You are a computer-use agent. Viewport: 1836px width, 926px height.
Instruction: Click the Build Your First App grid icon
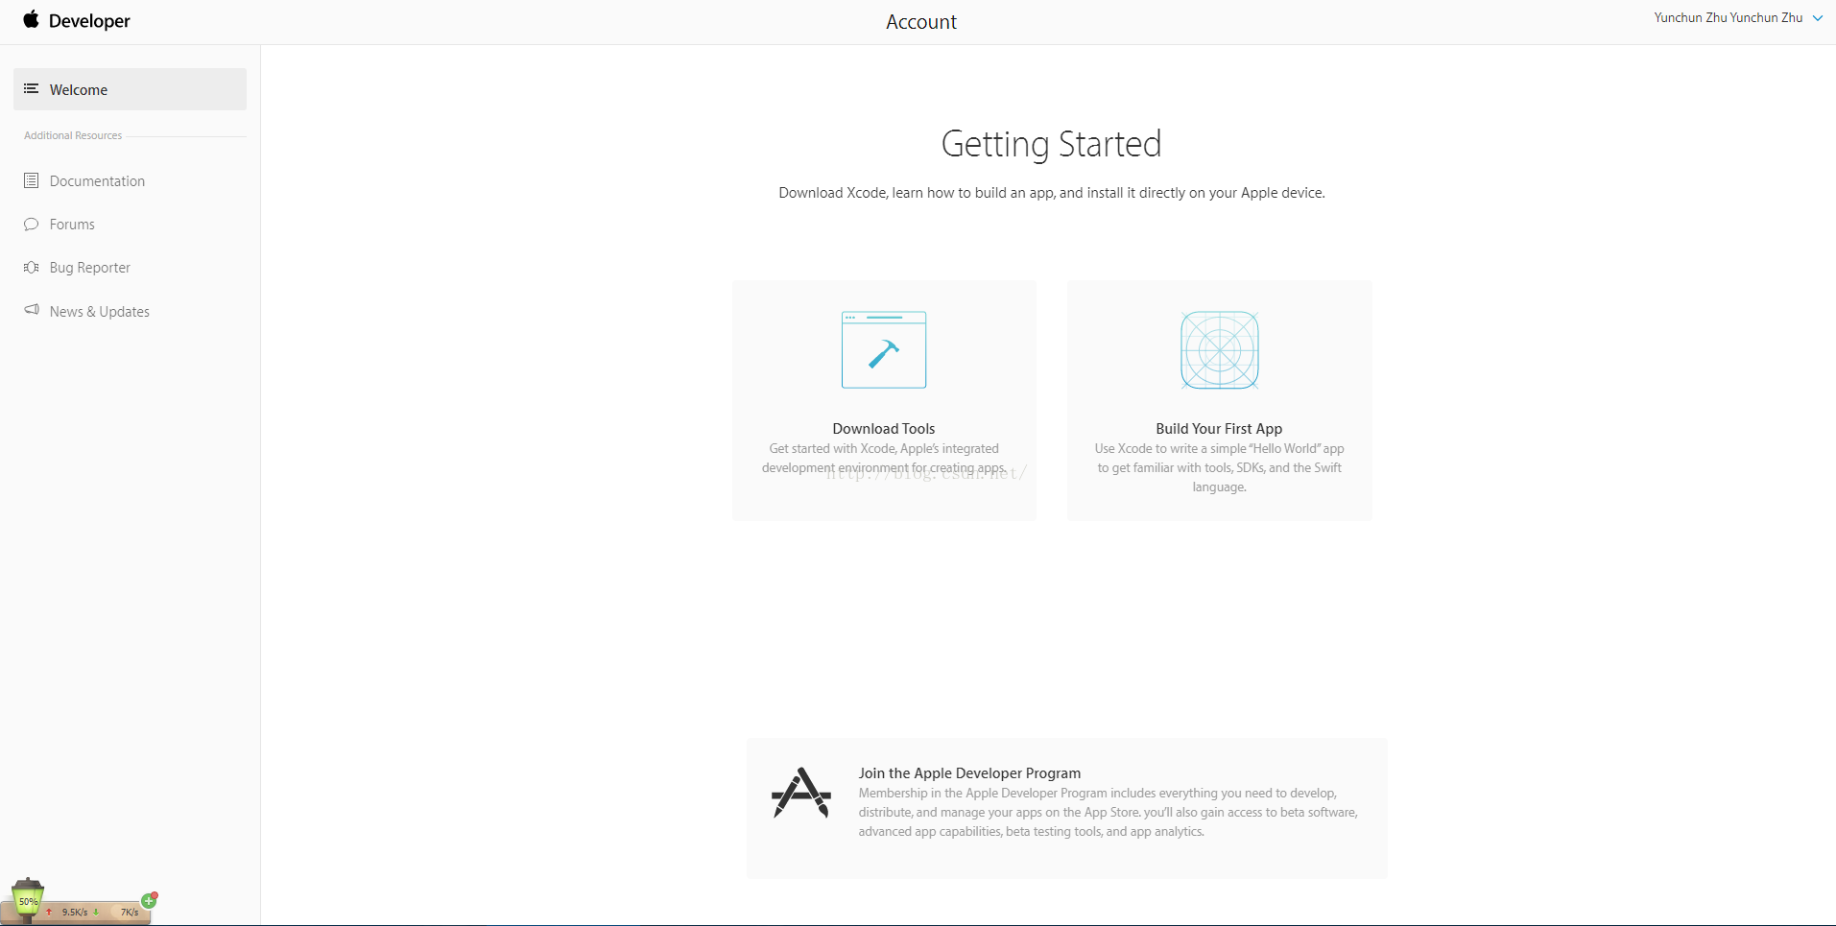coord(1219,350)
